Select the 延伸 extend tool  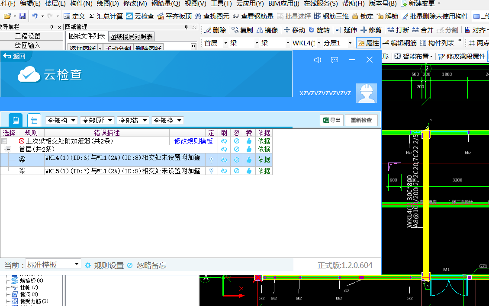(346, 30)
